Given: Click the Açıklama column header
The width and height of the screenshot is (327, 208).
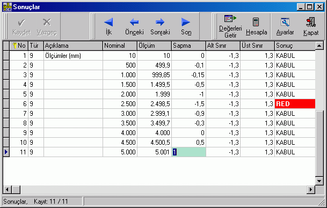Looking at the screenshot, I should (x=73, y=46).
